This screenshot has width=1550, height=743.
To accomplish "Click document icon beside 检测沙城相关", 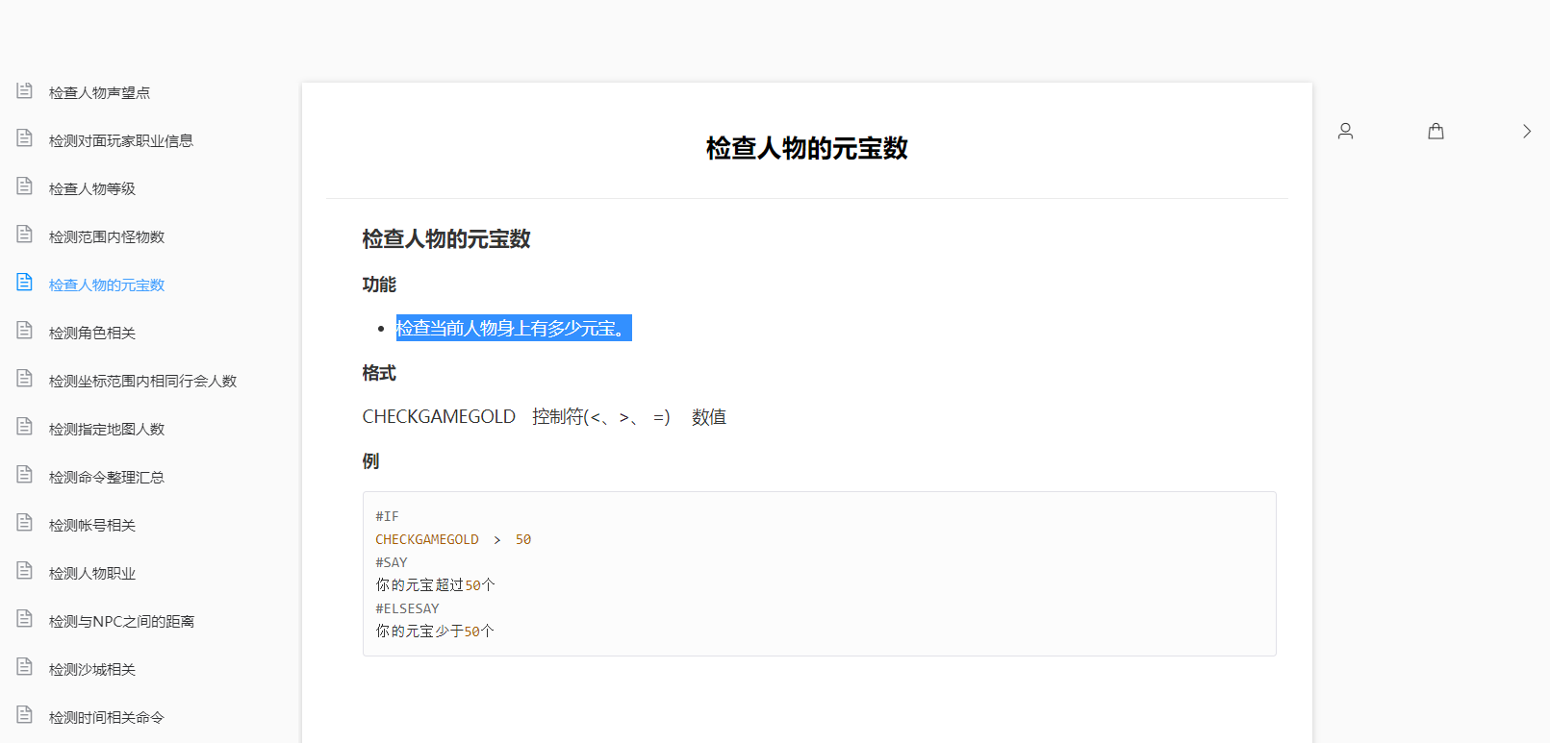I will tap(25, 667).
